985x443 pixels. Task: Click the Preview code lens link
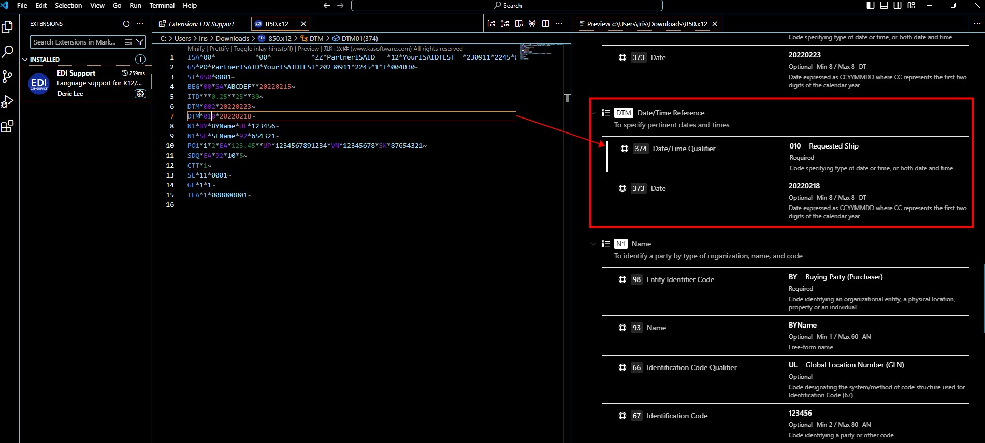tap(309, 49)
